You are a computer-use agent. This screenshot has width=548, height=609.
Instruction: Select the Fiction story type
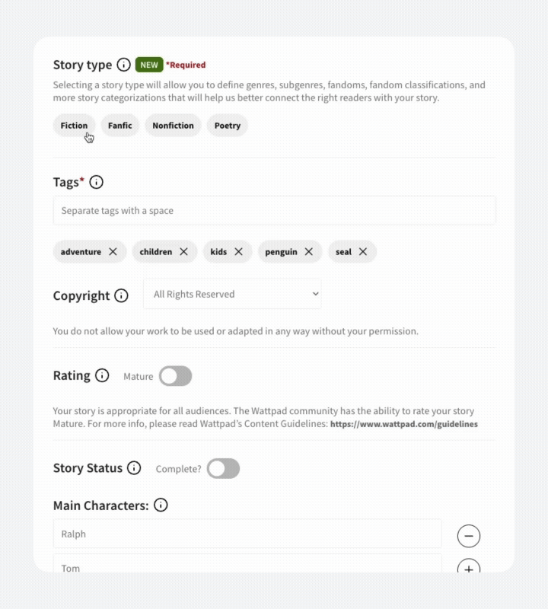point(74,126)
